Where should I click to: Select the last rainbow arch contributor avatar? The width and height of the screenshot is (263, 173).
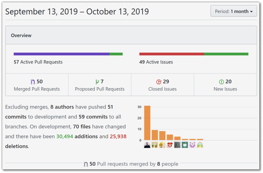pyautogui.click(x=200, y=145)
